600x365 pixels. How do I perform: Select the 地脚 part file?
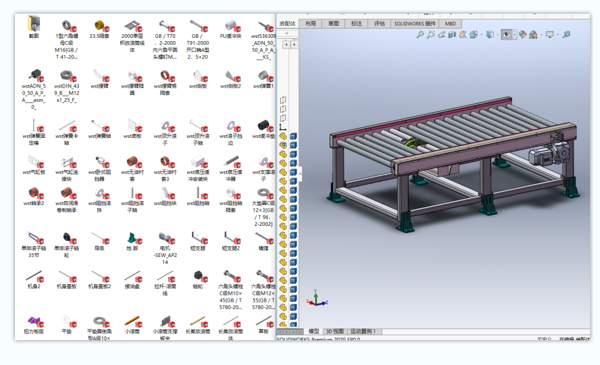click(132, 241)
